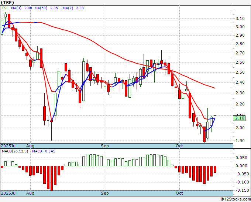The height and width of the screenshot is (202, 251).
Task: Click the 2.00 price axis label
Action: (240, 128)
